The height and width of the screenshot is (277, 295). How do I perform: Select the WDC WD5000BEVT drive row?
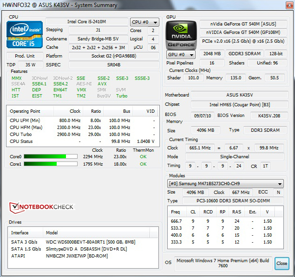83,242
